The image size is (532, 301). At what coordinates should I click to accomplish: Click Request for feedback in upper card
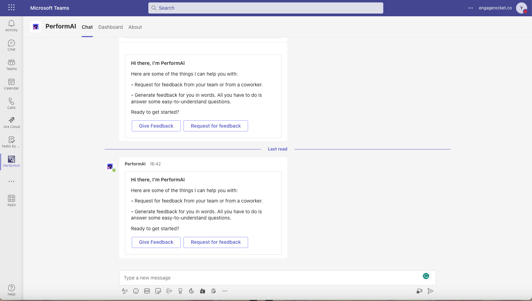tap(216, 126)
